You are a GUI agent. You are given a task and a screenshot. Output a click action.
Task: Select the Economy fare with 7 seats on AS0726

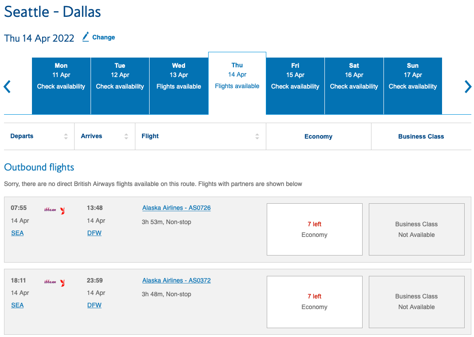coord(314,229)
